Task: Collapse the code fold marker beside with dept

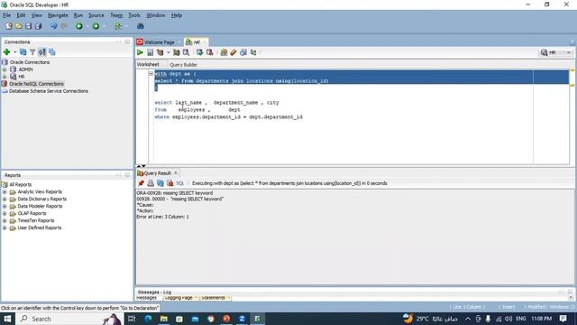Action: pyautogui.click(x=151, y=73)
